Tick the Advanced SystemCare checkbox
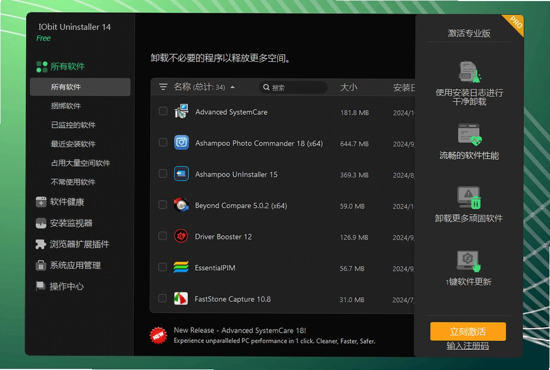The width and height of the screenshot is (550, 370). 163,111
